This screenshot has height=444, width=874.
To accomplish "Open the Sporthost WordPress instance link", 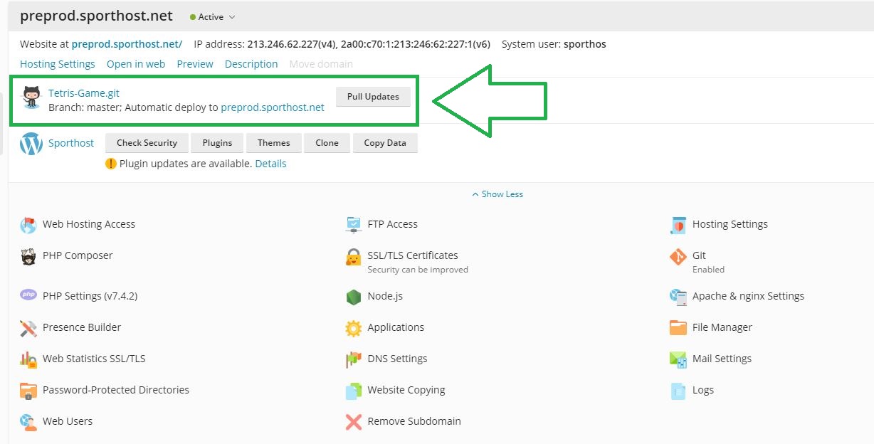I will tap(71, 143).
